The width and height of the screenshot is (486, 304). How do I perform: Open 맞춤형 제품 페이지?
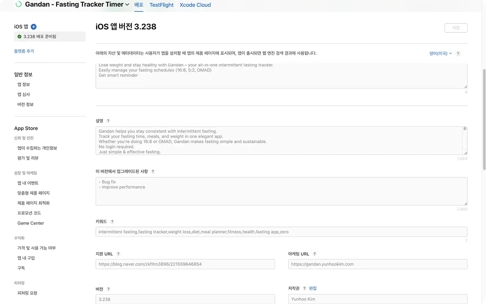(33, 193)
